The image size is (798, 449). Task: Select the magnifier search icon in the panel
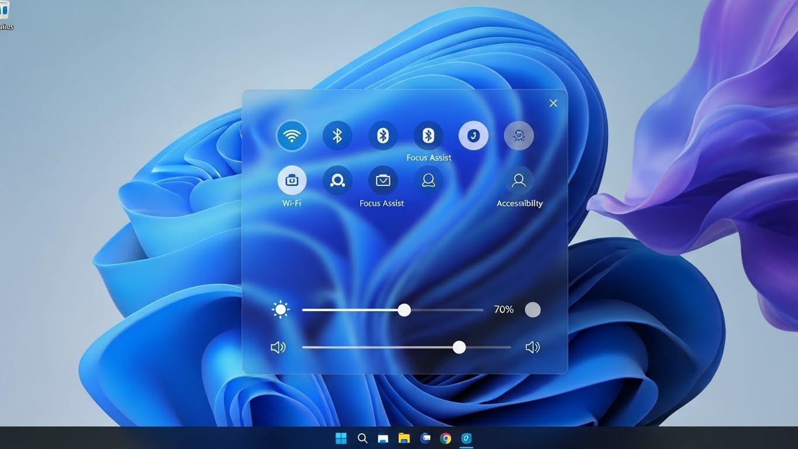coord(337,180)
